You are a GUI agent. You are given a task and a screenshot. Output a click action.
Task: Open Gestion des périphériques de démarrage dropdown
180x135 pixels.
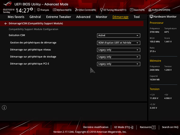[119, 43]
